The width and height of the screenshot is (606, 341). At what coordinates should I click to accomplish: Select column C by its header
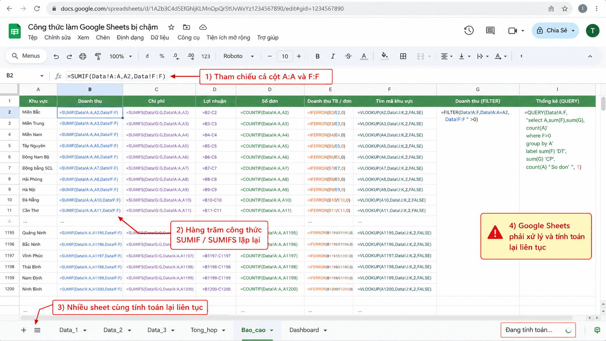click(156, 90)
